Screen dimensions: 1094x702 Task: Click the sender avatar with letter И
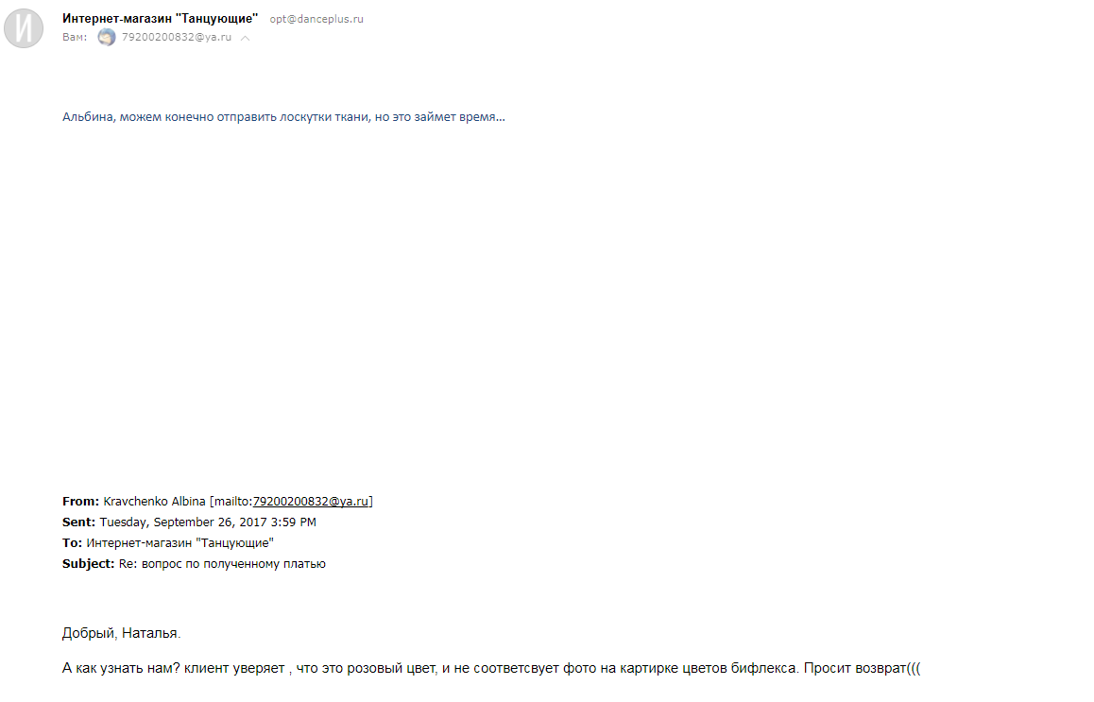pyautogui.click(x=24, y=28)
